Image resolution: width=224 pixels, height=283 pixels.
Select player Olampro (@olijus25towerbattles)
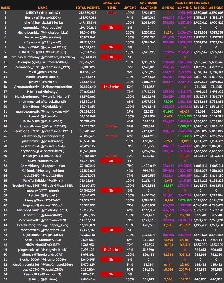click(43, 62)
